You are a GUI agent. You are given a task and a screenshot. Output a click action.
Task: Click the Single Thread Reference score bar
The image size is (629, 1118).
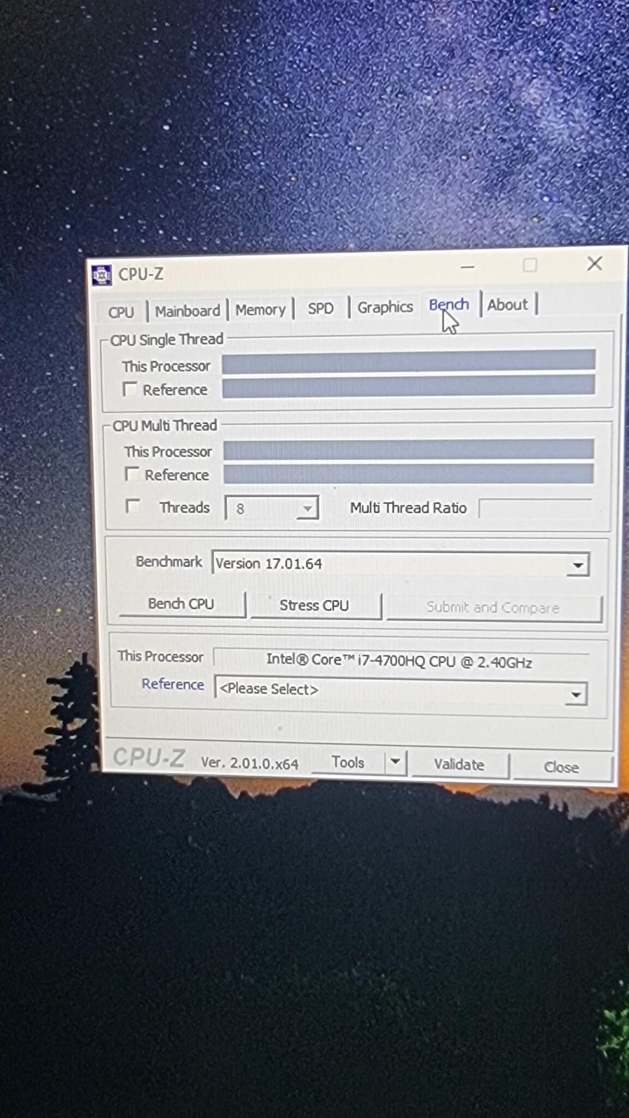coord(408,385)
